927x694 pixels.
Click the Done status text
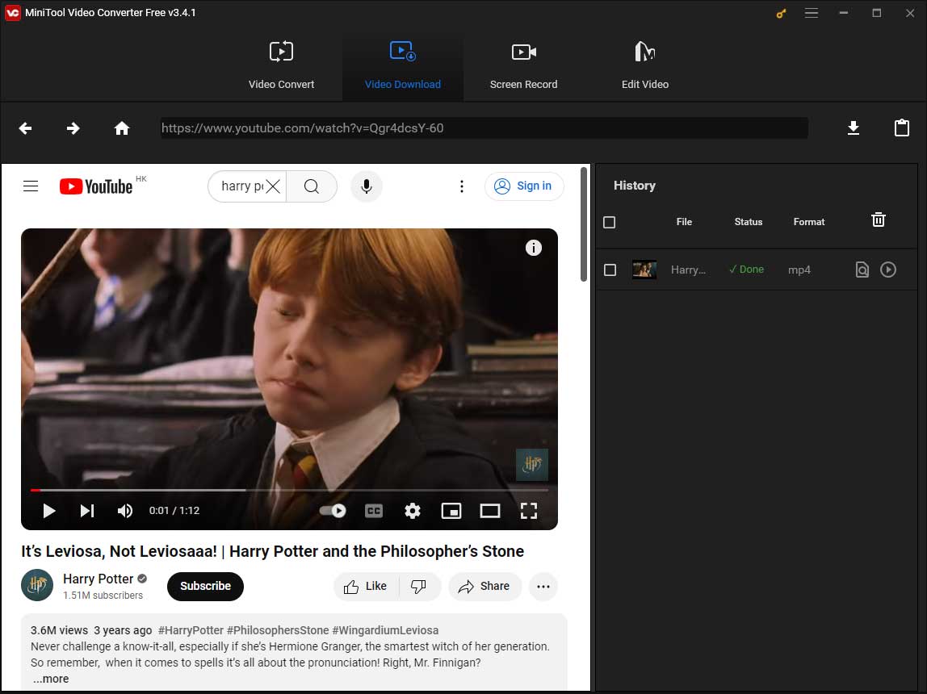pos(747,270)
